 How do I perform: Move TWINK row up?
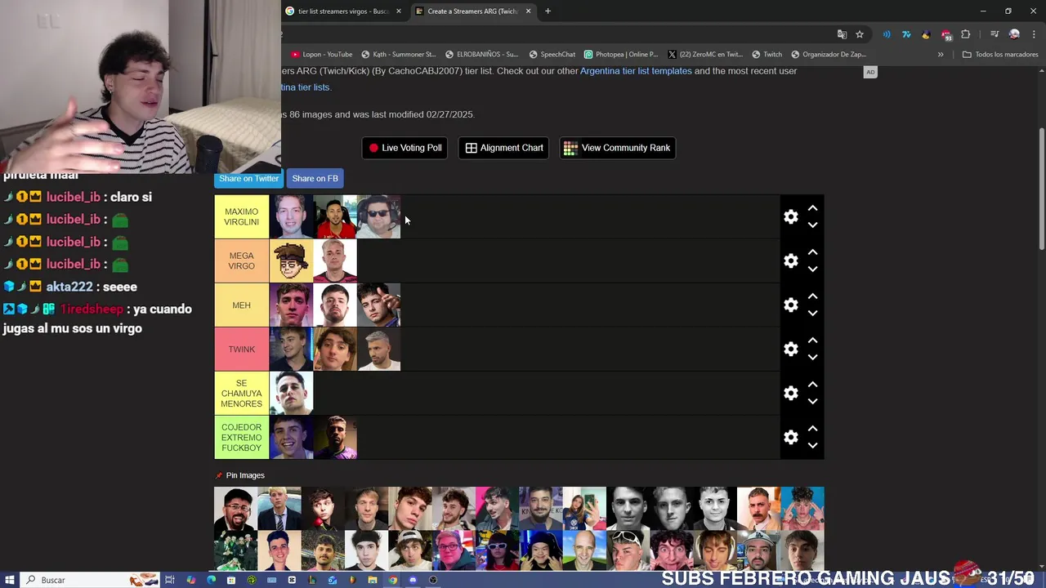point(812,341)
